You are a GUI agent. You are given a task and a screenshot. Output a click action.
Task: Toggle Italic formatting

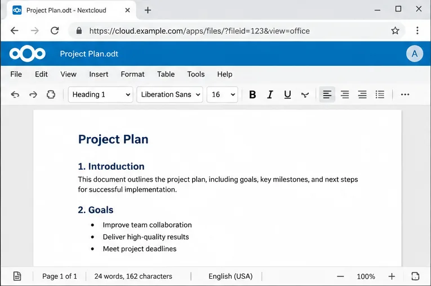click(x=270, y=94)
